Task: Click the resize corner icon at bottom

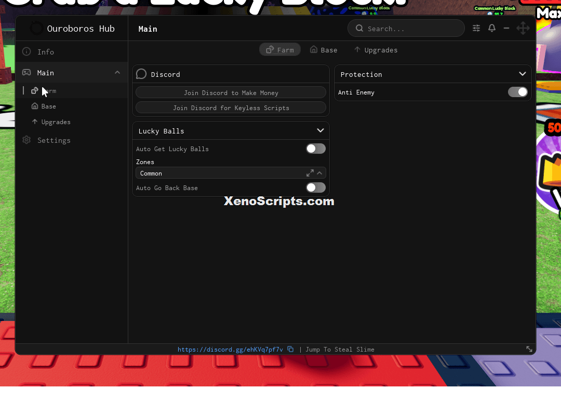Action: click(529, 349)
